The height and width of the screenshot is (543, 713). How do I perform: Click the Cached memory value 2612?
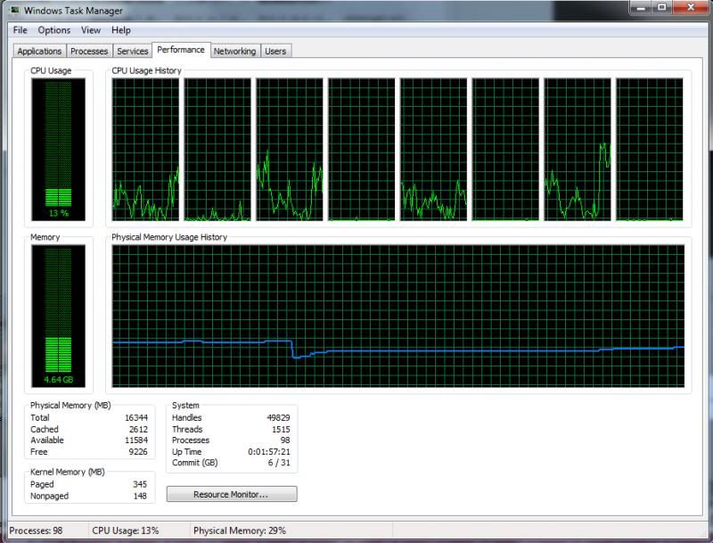coord(138,429)
